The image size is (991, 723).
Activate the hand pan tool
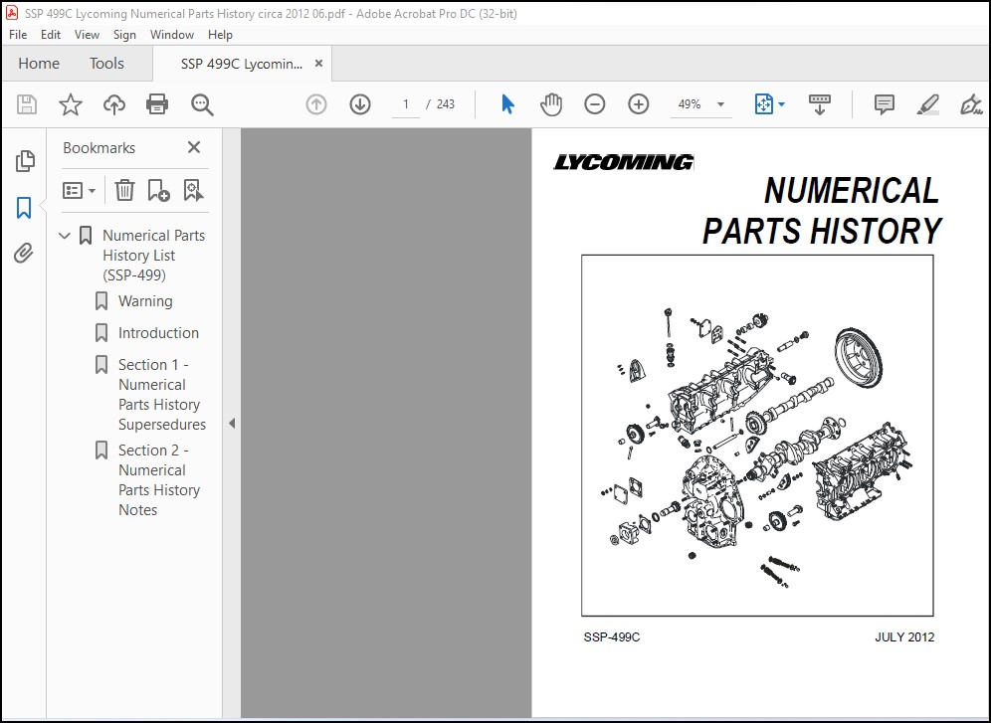[x=551, y=104]
